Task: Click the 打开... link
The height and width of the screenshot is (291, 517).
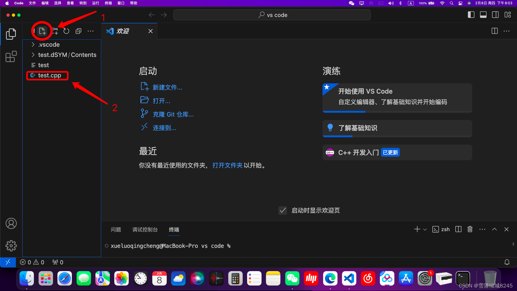Action: pyautogui.click(x=161, y=101)
